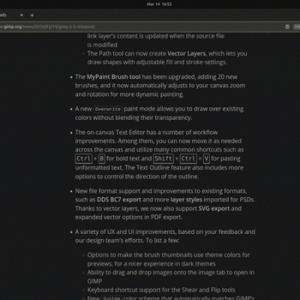
Task: Click the V key badge
Action: click(x=206, y=159)
